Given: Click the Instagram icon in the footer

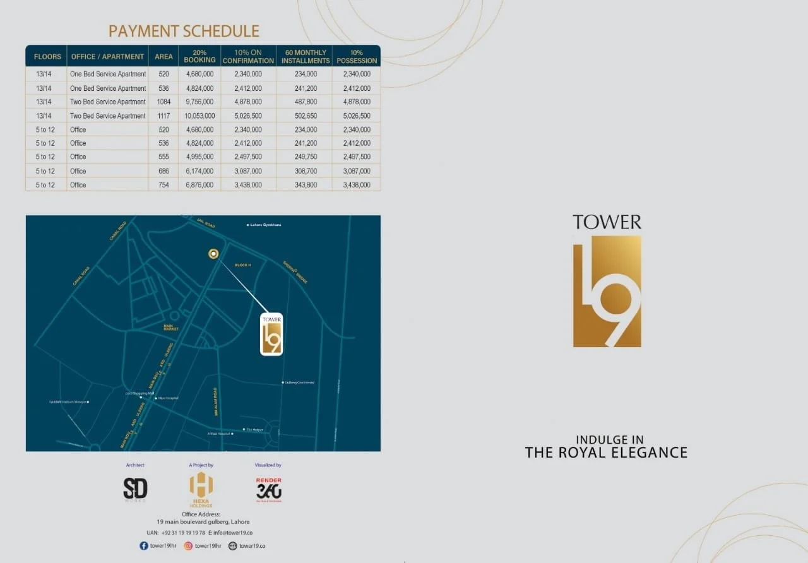Looking at the screenshot, I should (x=188, y=546).
